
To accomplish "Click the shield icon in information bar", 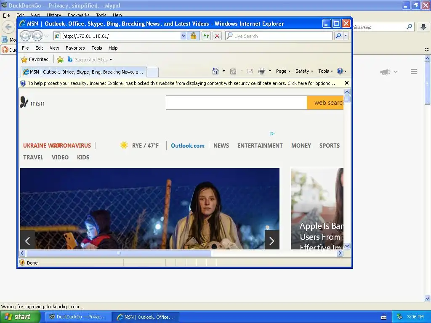I will coord(23,83).
